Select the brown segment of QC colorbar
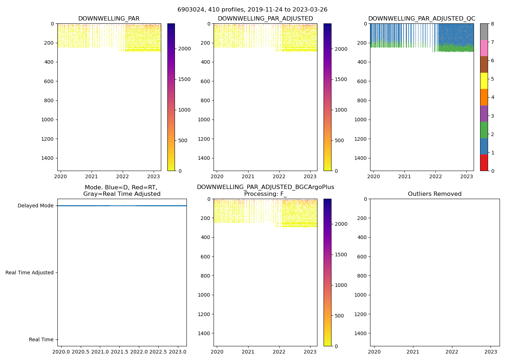 click(x=484, y=64)
